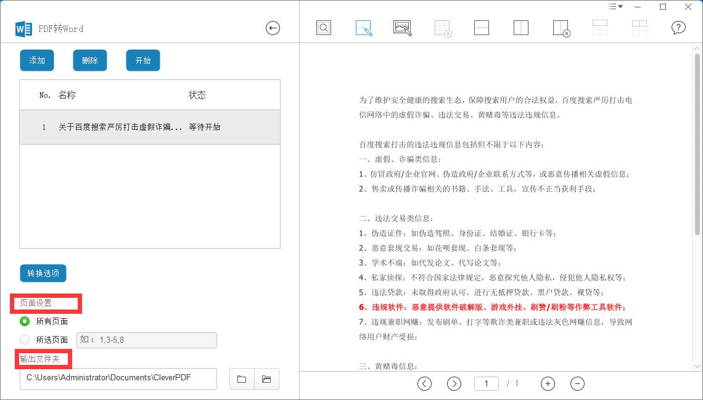Click the back arrow beside PDF转Word
This screenshot has width=703, height=400.
click(x=273, y=28)
